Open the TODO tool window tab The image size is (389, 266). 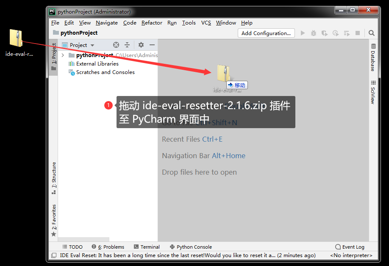(x=72, y=247)
